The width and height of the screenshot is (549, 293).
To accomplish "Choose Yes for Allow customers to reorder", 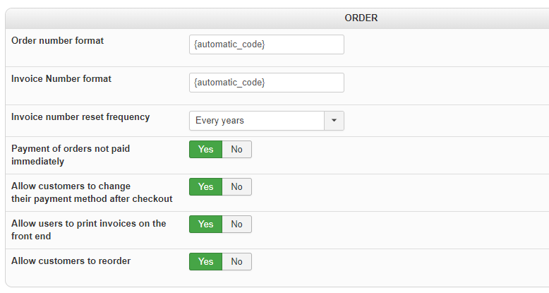I will (x=205, y=261).
